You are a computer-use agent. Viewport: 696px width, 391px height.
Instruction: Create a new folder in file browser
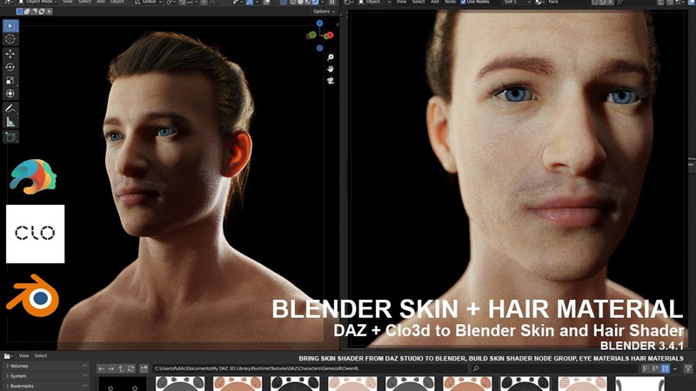tap(144, 368)
